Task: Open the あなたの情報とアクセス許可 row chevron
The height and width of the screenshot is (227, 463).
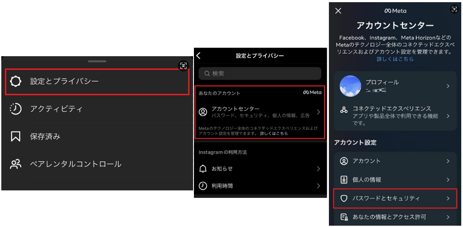Action: pos(448,217)
